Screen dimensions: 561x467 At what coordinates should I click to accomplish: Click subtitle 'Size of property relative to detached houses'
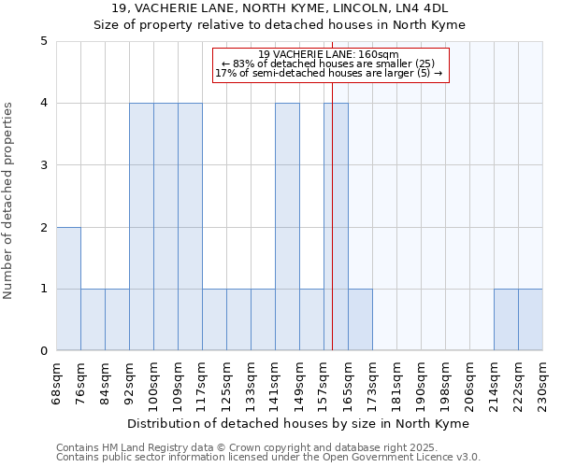(x=234, y=25)
